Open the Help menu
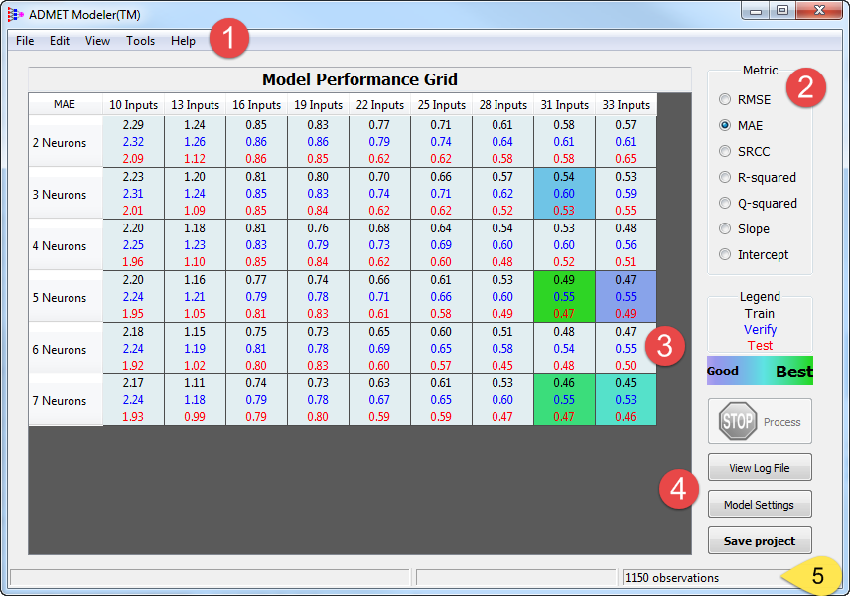The height and width of the screenshot is (596, 850). [183, 41]
